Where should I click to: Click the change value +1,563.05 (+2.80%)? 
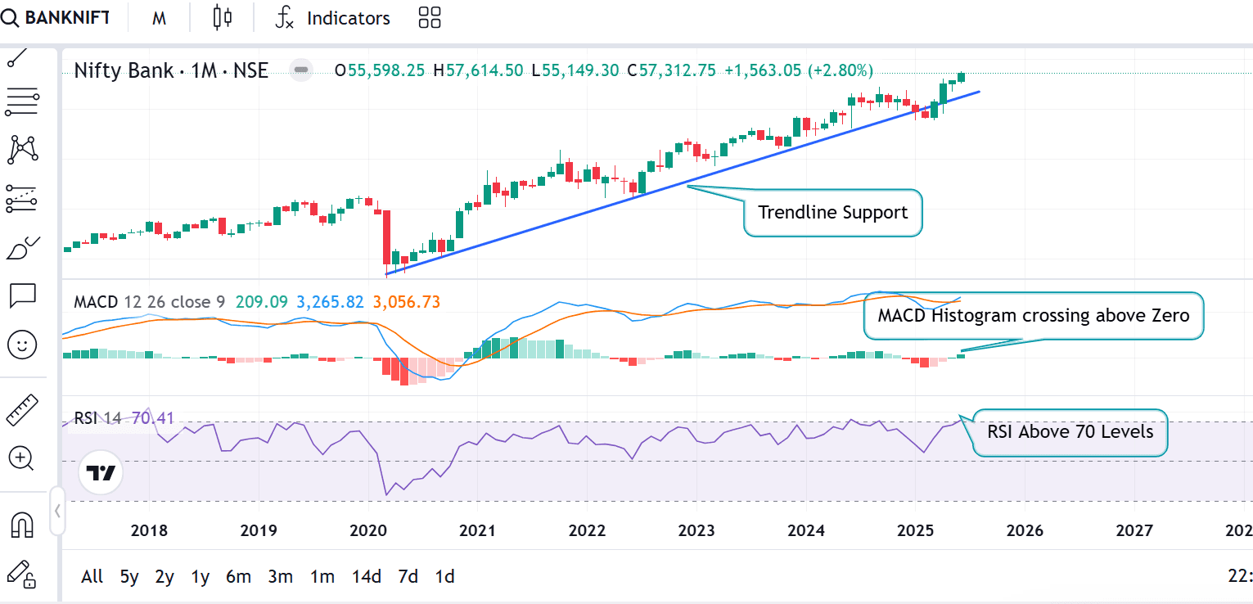coord(799,70)
